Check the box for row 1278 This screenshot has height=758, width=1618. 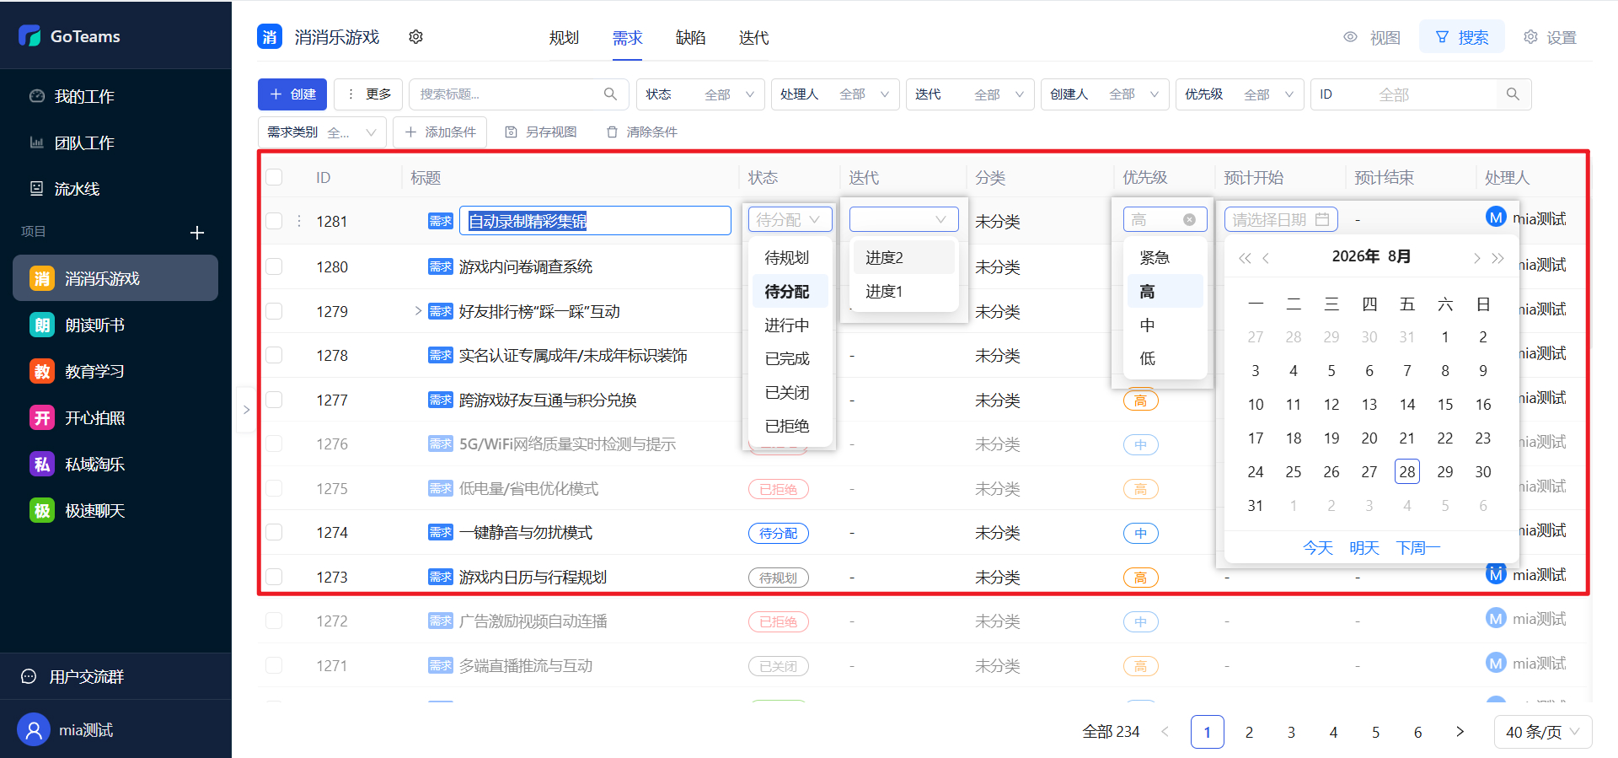(x=274, y=355)
